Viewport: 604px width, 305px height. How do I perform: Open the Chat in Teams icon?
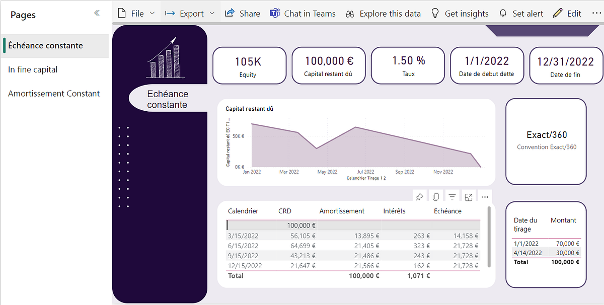click(x=275, y=13)
